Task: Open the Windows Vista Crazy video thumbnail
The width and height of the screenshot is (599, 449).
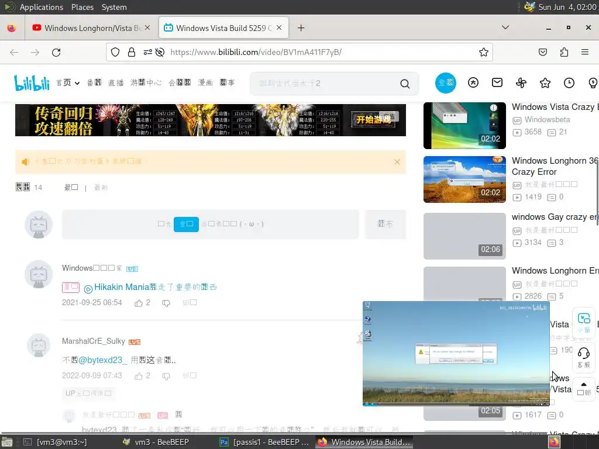Action: [x=464, y=126]
